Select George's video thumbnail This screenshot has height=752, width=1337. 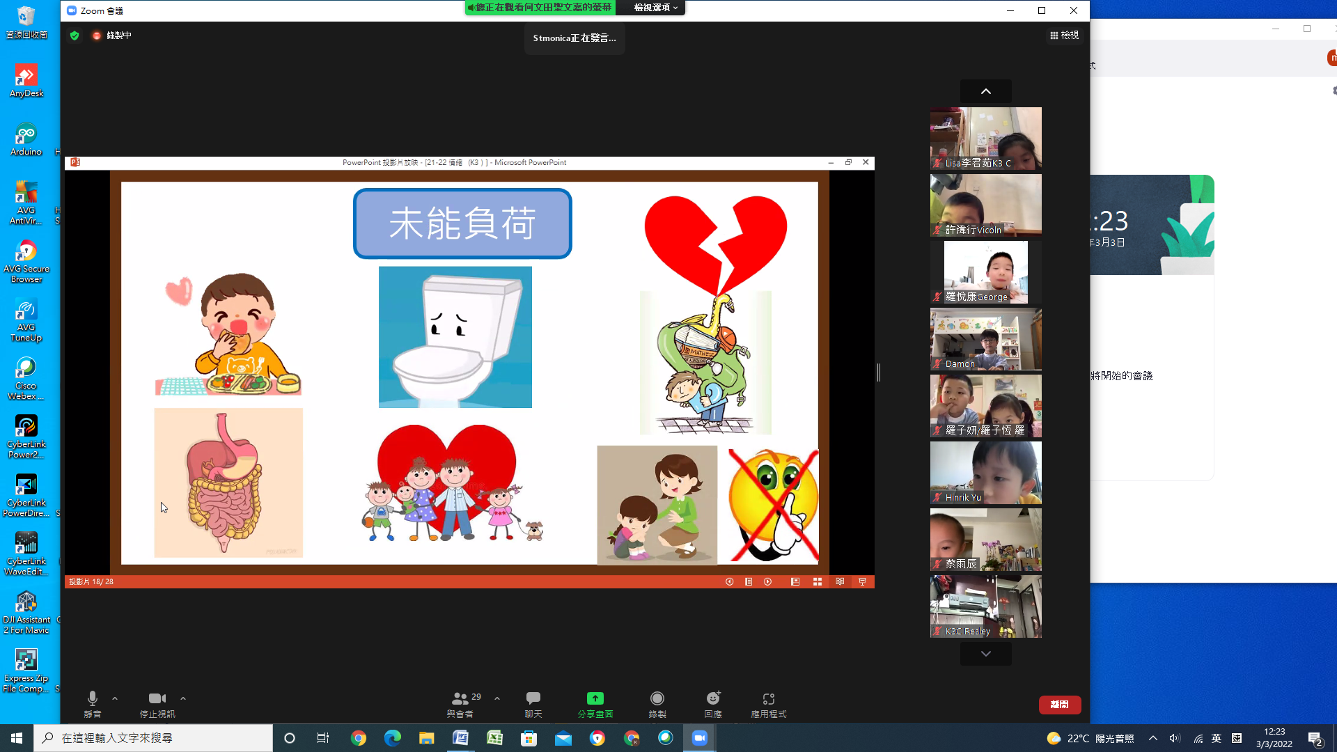pos(986,272)
